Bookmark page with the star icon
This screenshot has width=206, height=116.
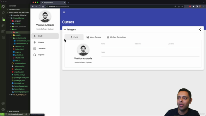(182, 6)
